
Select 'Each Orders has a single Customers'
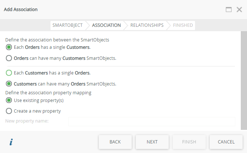coord(9,47)
